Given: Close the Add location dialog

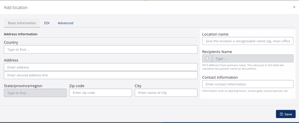Looking at the screenshot, I should (x=294, y=7).
